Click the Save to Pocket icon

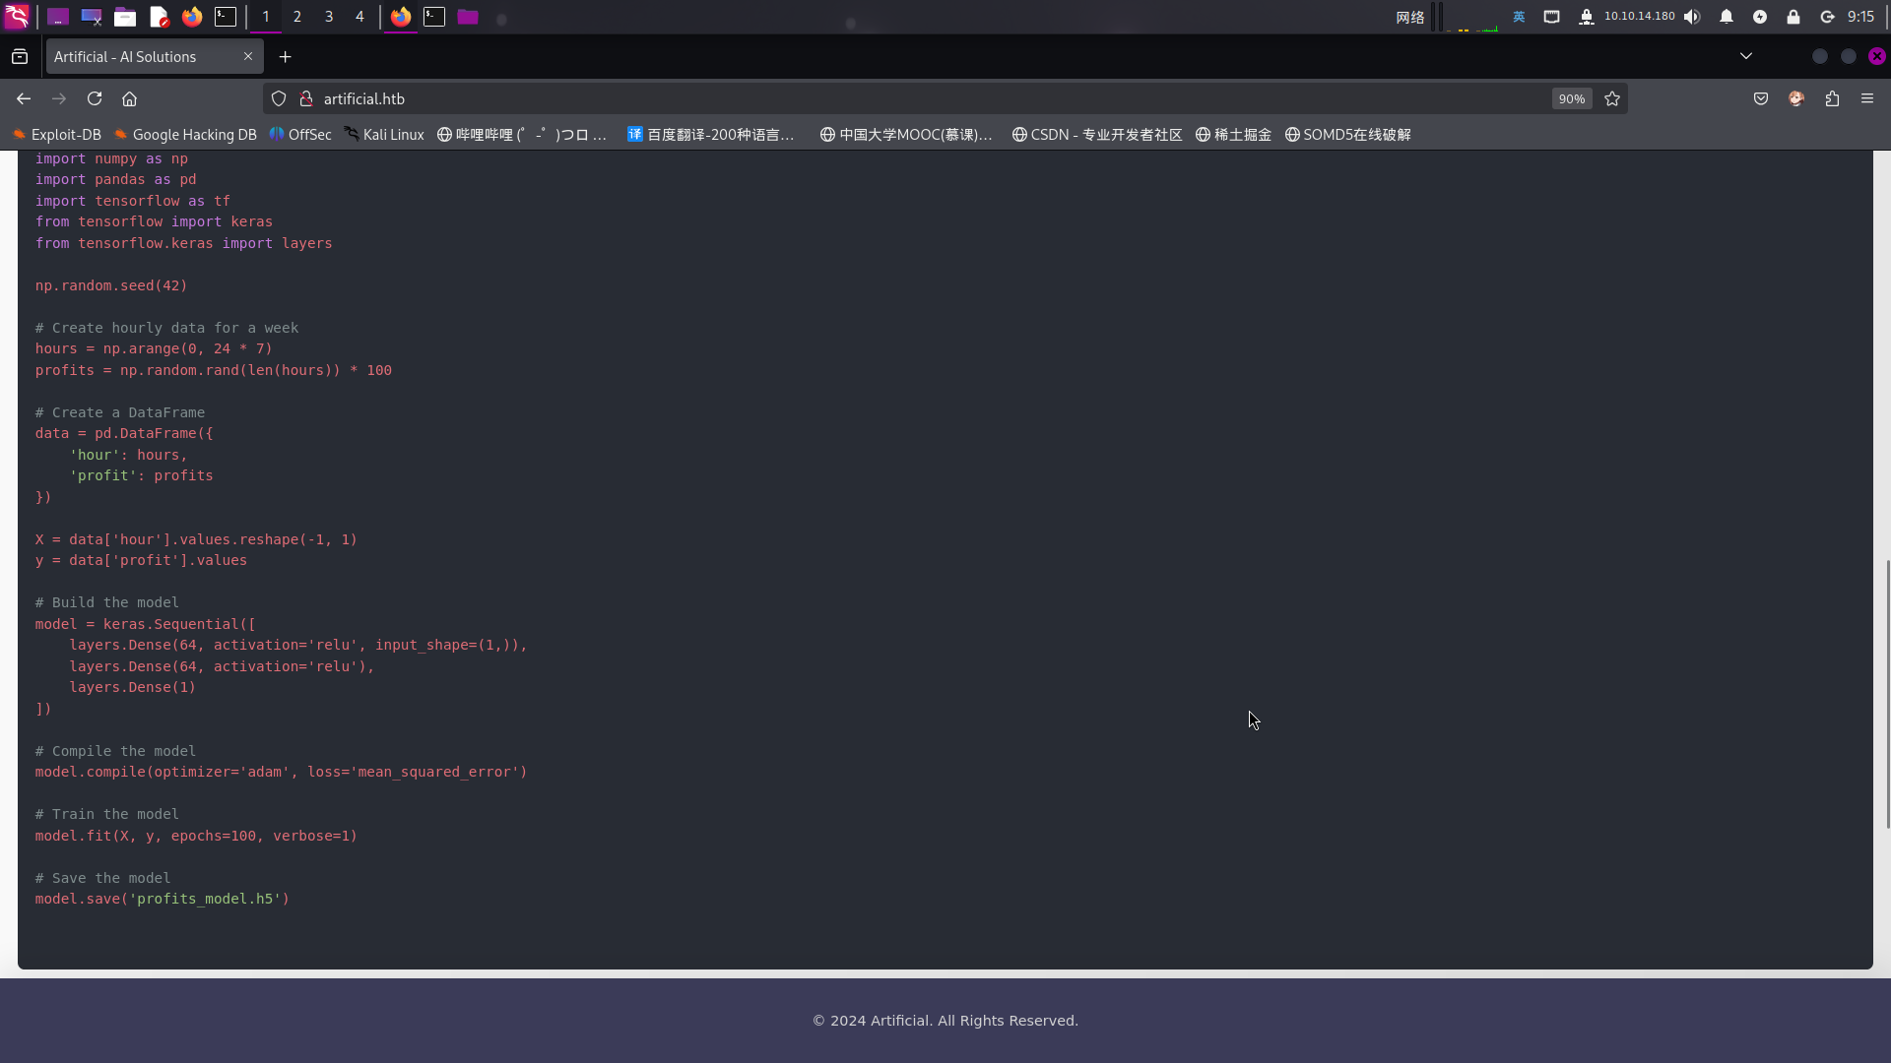(x=1761, y=98)
